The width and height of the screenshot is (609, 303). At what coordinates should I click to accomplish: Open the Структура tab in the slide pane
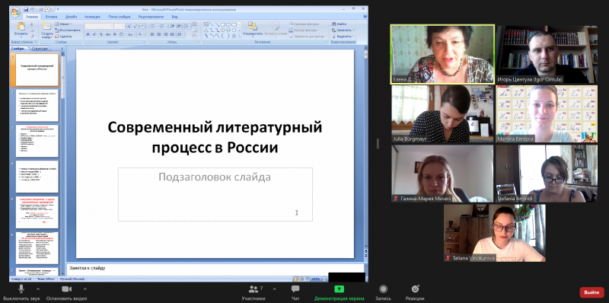40,49
